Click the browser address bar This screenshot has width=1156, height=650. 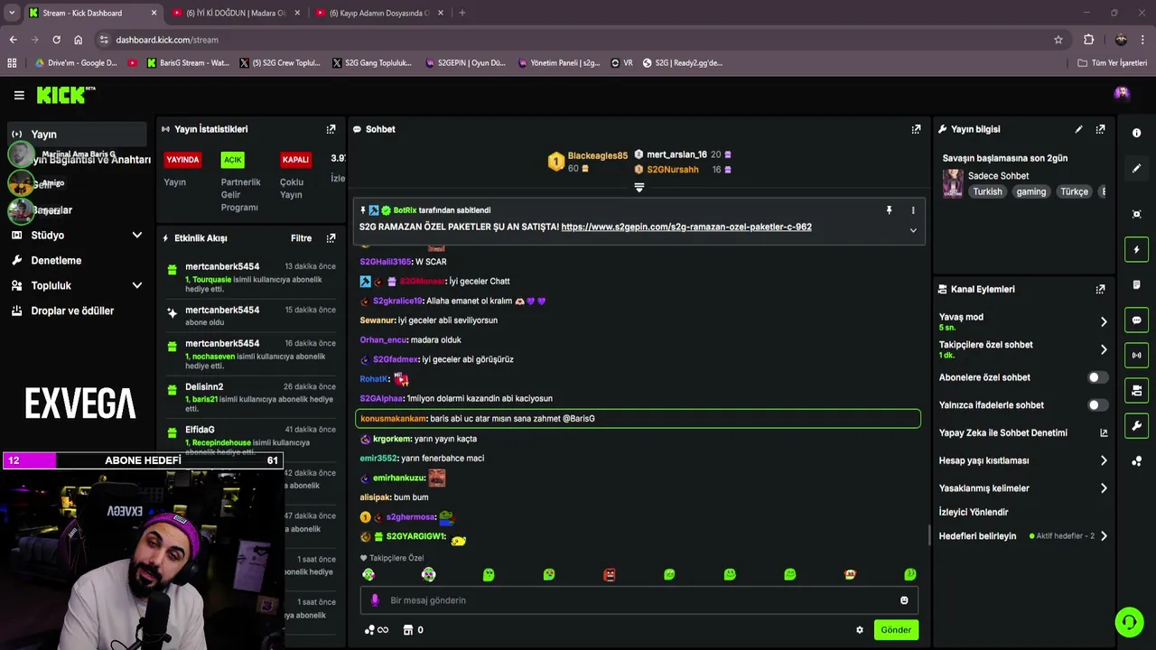578,40
